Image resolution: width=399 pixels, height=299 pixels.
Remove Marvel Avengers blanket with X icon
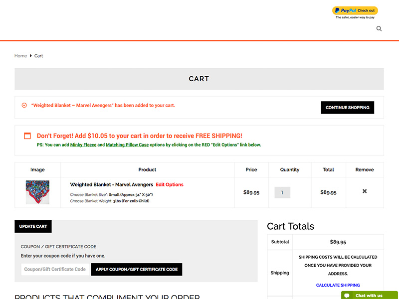tap(365, 191)
